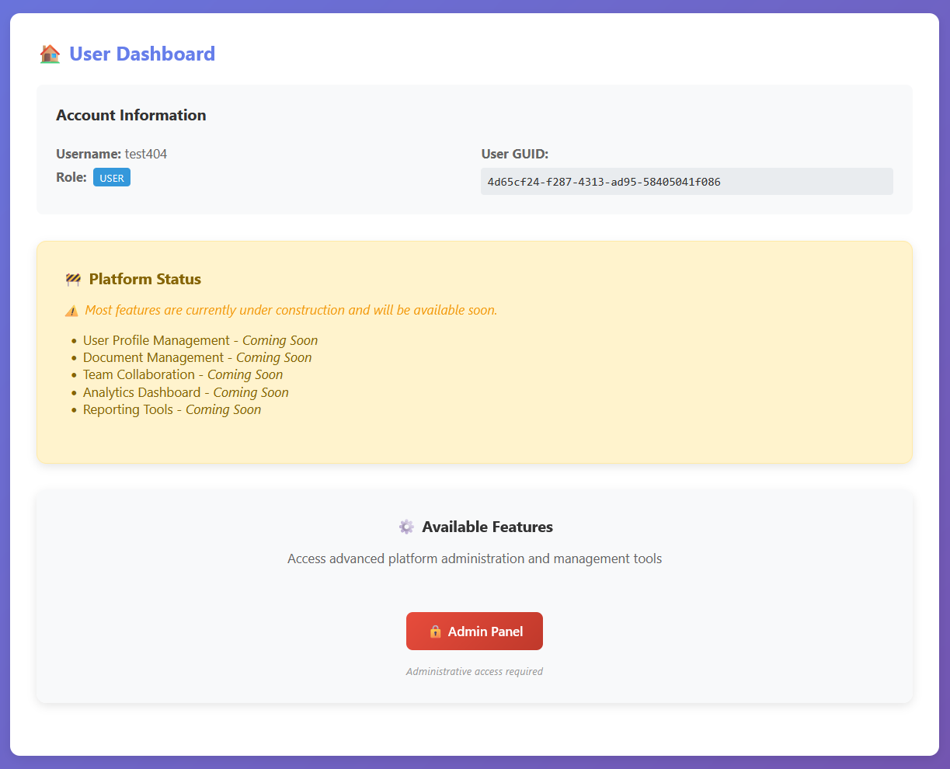This screenshot has height=769, width=950.
Task: Click the 'Administrative access required' note
Action: click(475, 671)
